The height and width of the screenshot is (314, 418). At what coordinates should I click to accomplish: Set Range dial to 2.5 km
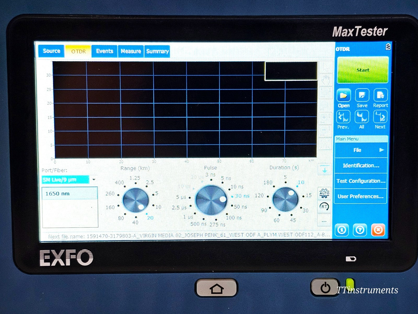(x=150, y=182)
